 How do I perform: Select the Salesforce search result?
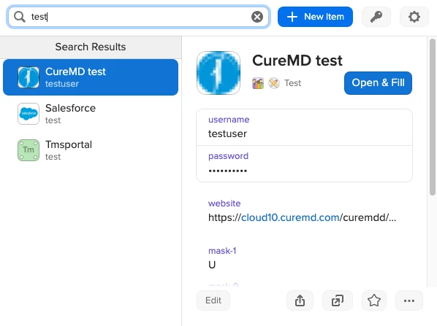91,114
